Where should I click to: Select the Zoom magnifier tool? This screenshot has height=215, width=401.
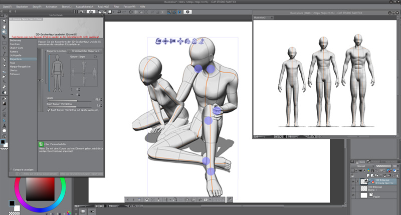tap(4, 21)
